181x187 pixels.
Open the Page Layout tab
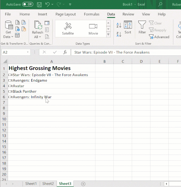coord(66,14)
